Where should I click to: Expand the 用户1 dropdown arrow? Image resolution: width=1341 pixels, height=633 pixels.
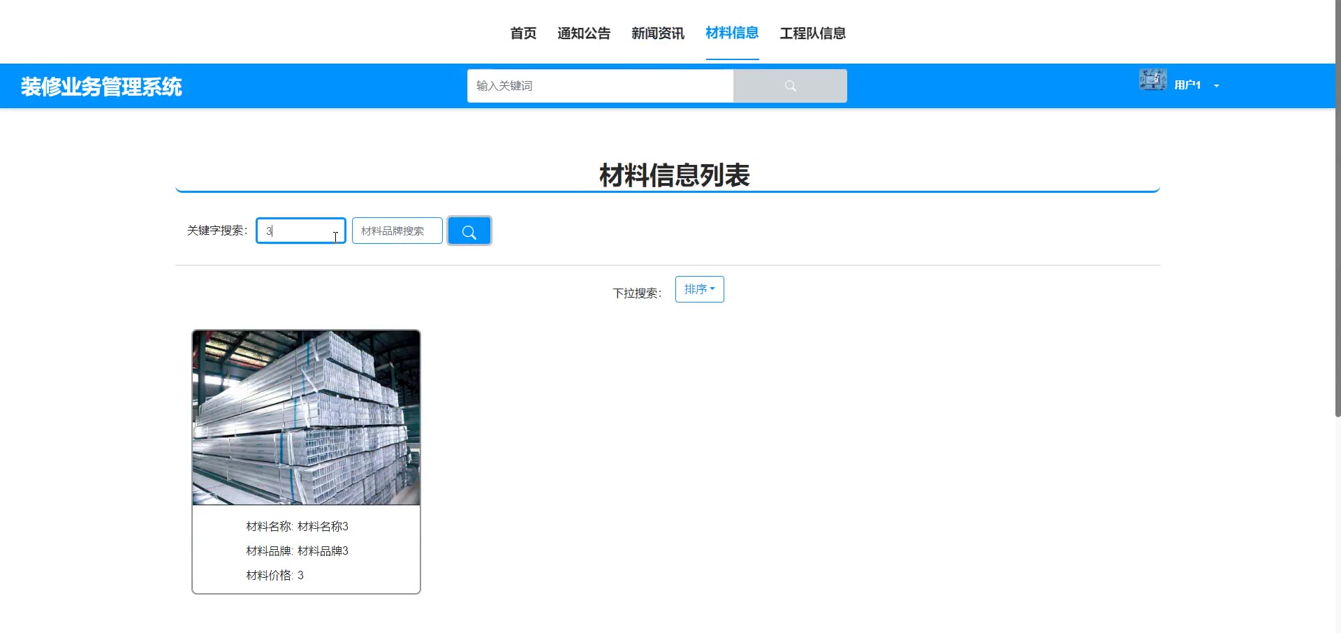coord(1217,86)
